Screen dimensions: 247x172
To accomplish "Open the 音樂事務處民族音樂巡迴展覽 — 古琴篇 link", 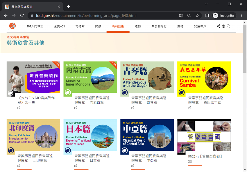I will [x=144, y=100].
